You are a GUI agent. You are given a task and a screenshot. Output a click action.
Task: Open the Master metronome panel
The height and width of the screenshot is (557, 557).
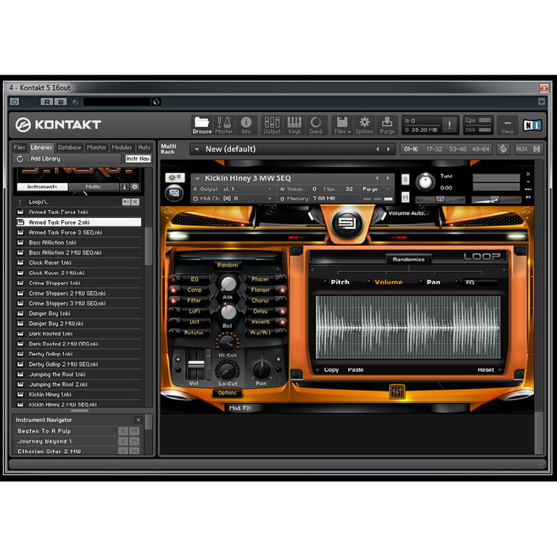pyautogui.click(x=224, y=125)
